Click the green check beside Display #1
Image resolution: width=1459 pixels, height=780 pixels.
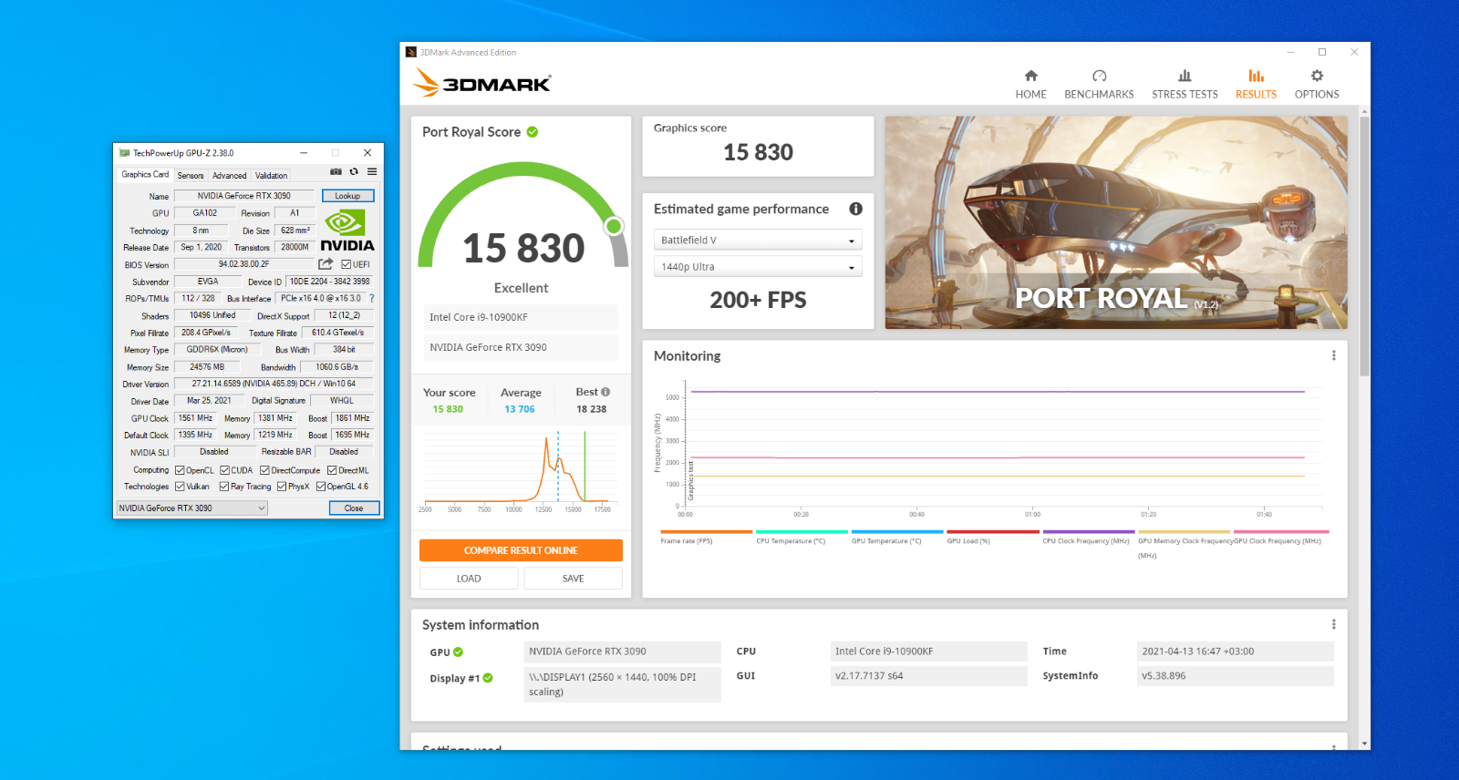pos(488,678)
